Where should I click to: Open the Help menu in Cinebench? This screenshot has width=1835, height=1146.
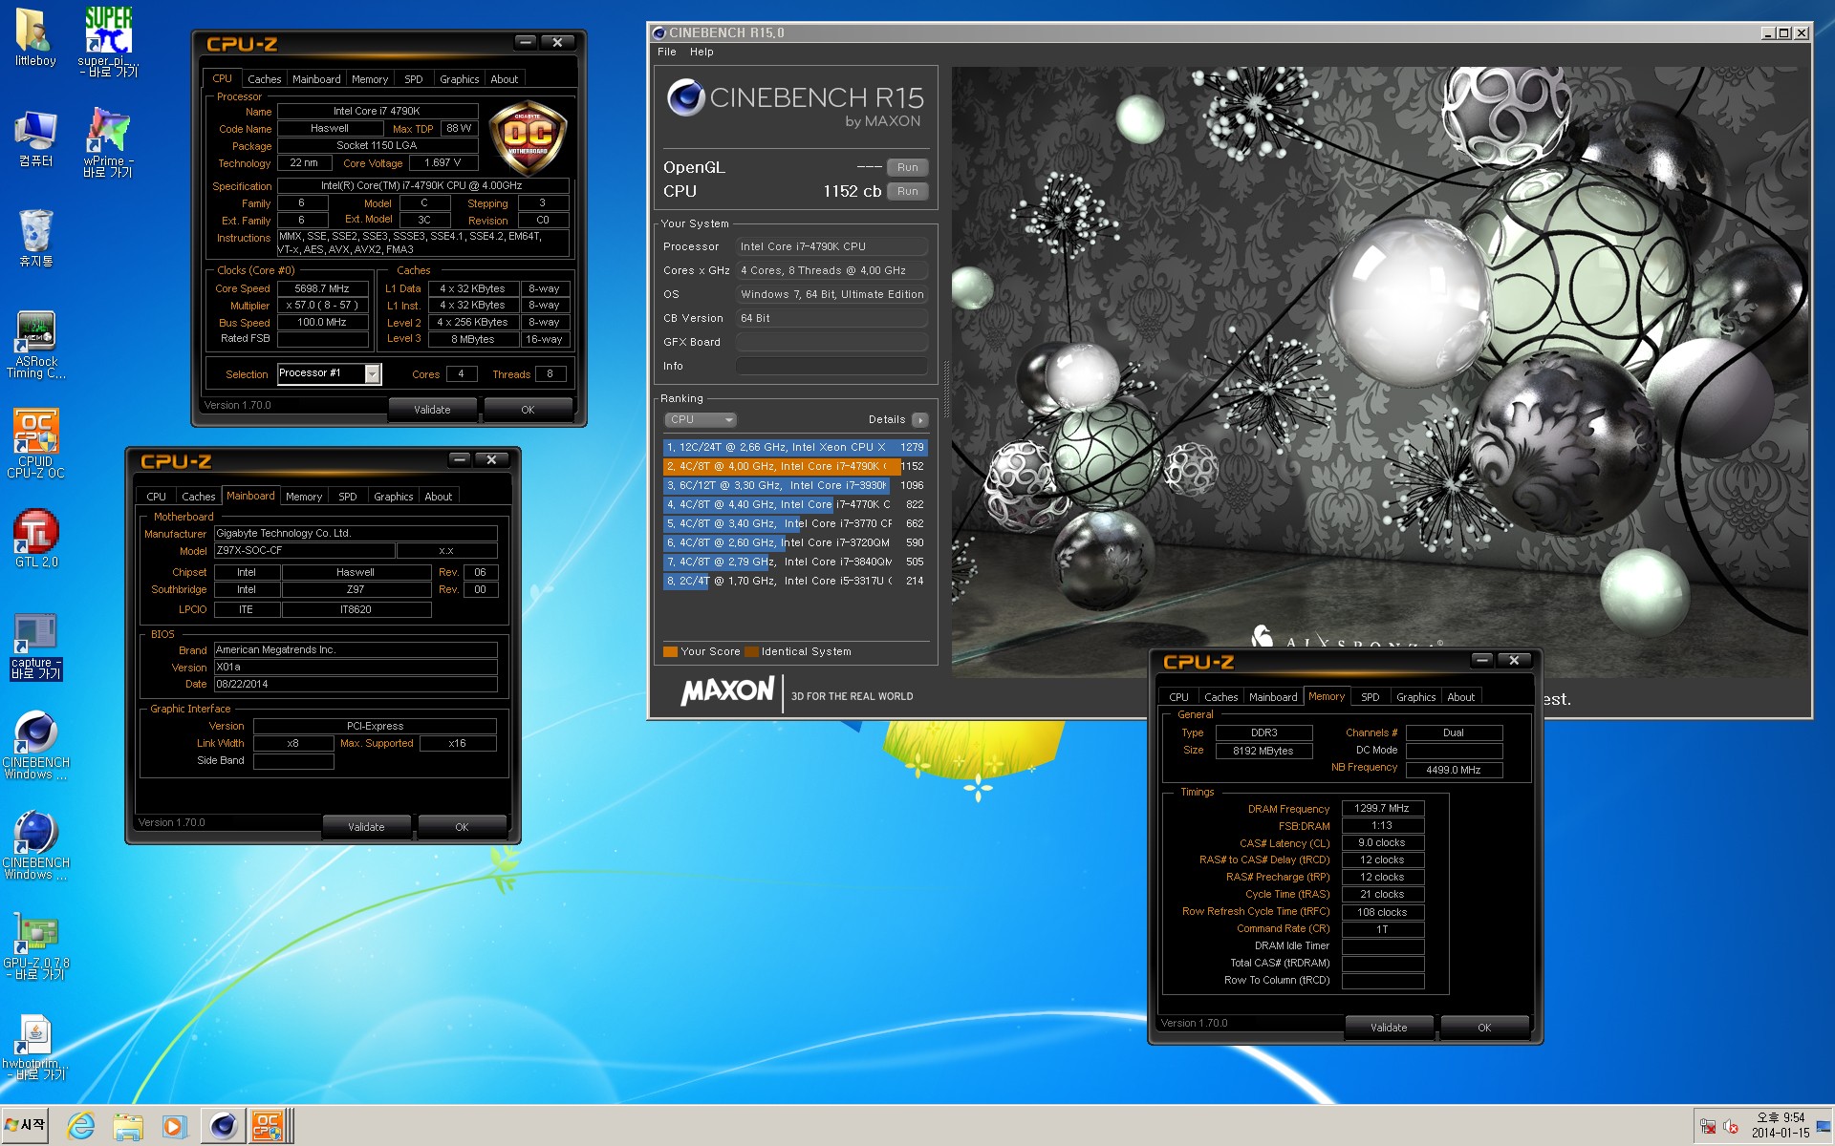point(702,52)
